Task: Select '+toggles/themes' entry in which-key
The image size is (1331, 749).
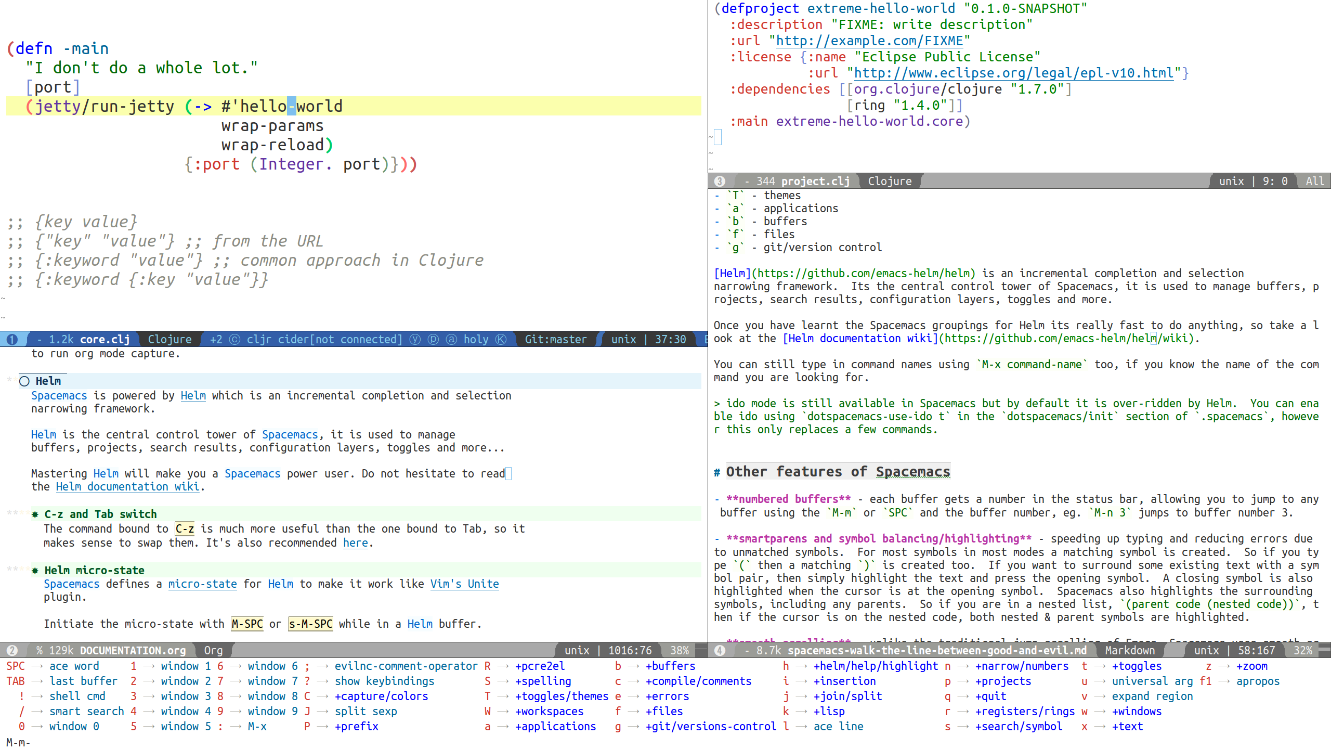Action: (x=562, y=696)
